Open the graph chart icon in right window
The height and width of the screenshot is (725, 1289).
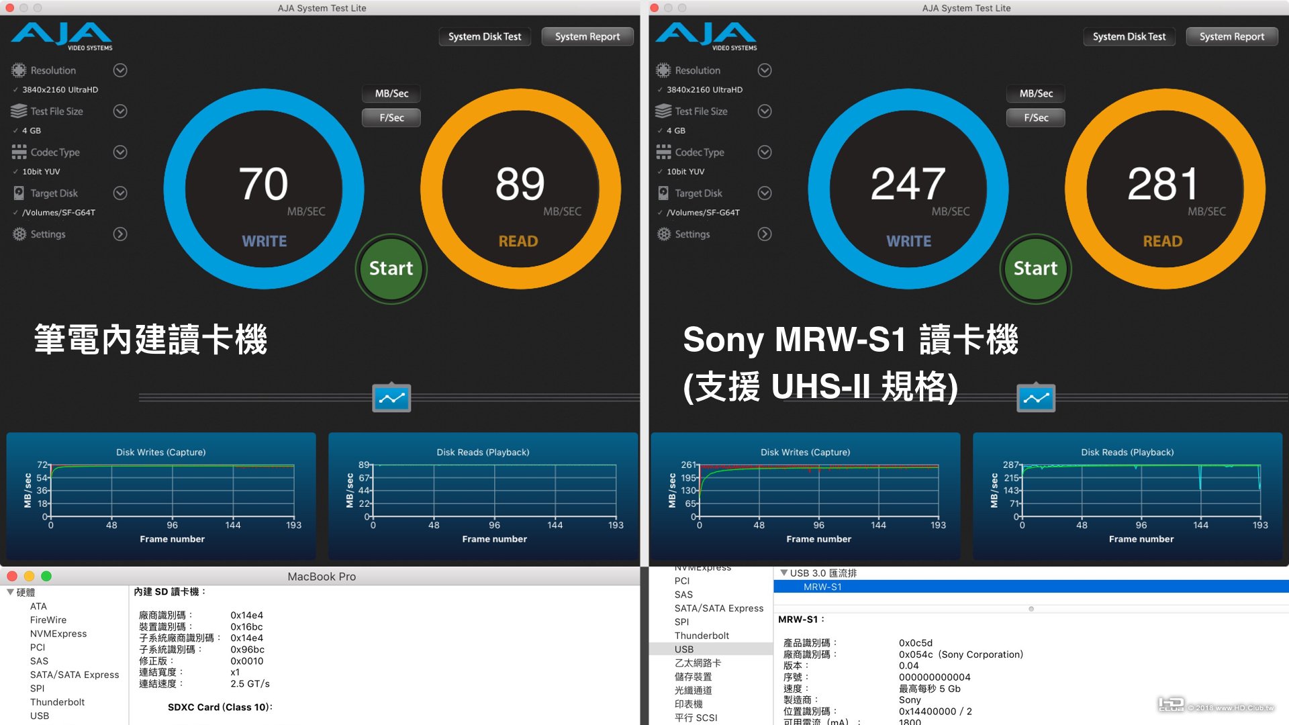[x=1036, y=398]
